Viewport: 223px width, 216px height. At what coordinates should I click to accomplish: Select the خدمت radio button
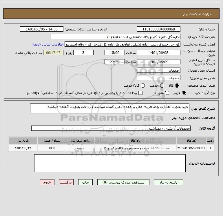click(x=162, y=86)
